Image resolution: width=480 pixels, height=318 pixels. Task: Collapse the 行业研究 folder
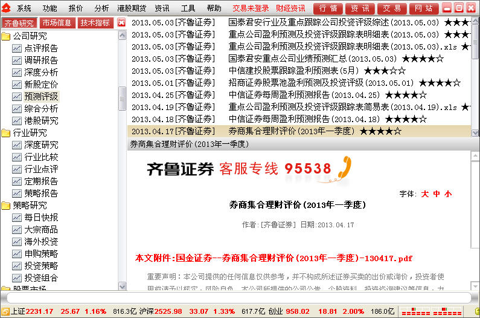click(6, 133)
